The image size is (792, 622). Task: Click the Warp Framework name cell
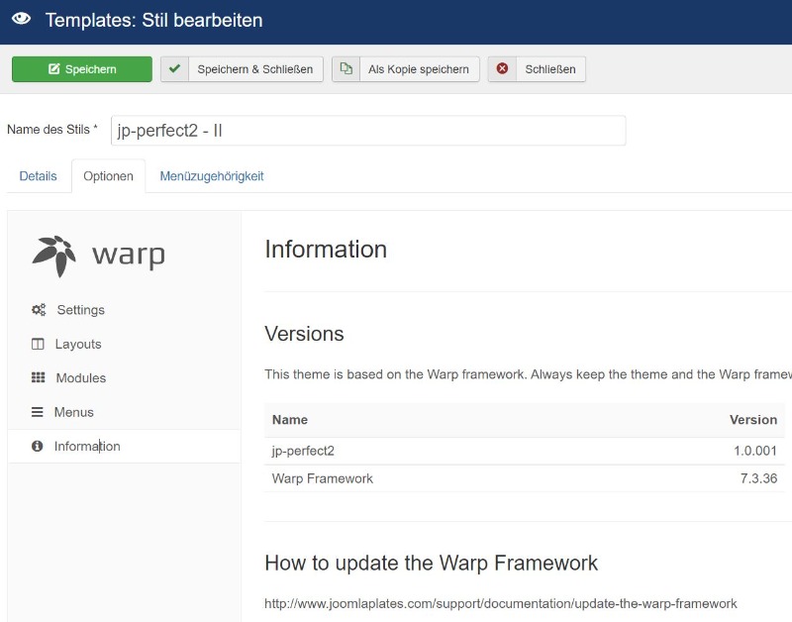(x=323, y=478)
